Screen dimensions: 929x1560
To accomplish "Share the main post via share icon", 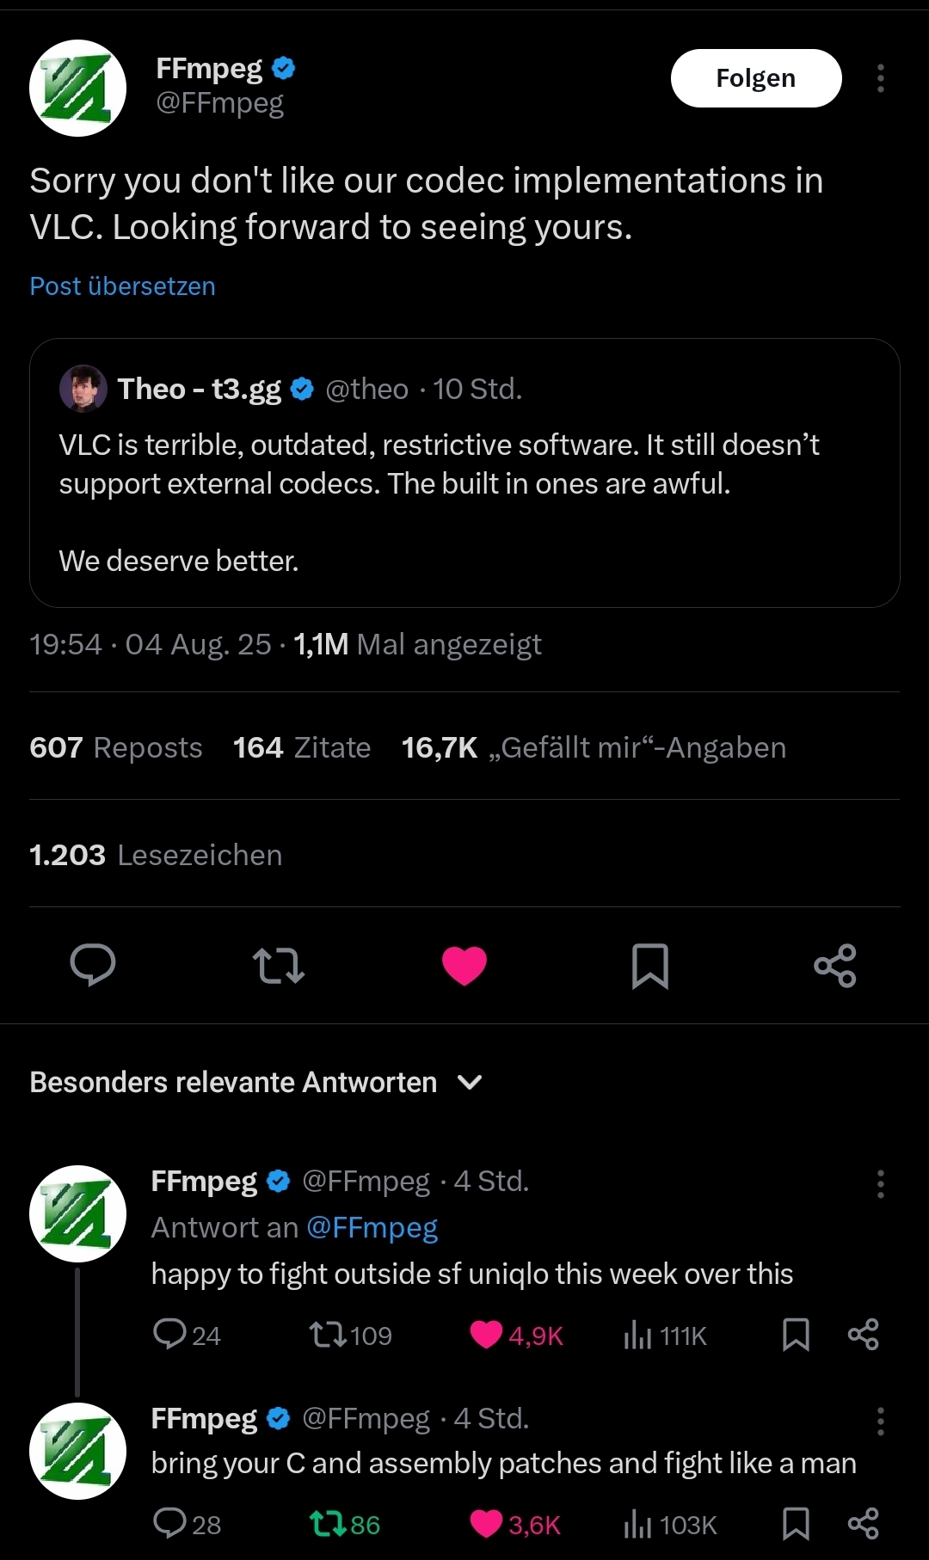I will (x=835, y=965).
